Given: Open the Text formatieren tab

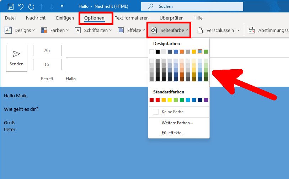Looking at the screenshot, I should [x=132, y=18].
